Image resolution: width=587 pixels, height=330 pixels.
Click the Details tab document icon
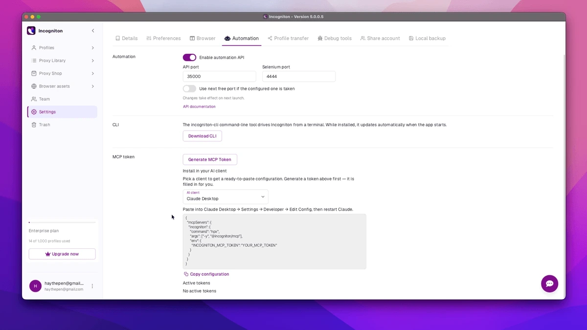click(x=117, y=38)
